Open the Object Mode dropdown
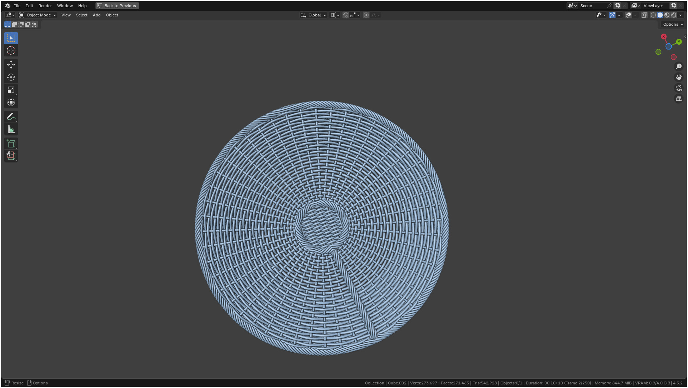This screenshot has width=688, height=388. (38, 15)
